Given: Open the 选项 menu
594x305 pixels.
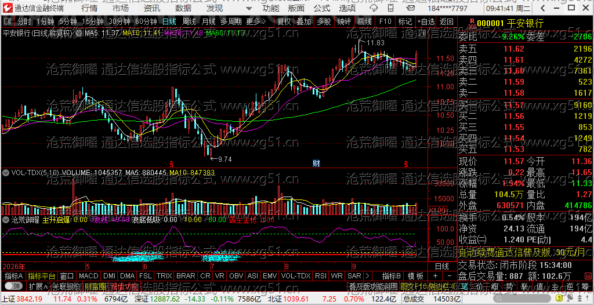Looking at the screenshot, I should pos(347,8).
